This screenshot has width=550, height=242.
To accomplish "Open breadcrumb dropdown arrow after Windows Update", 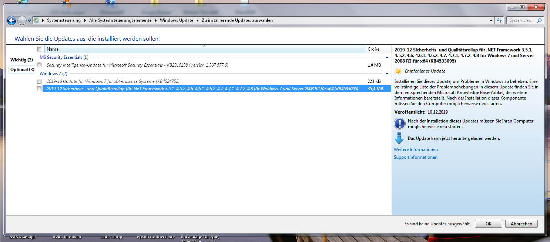I will (x=198, y=20).
